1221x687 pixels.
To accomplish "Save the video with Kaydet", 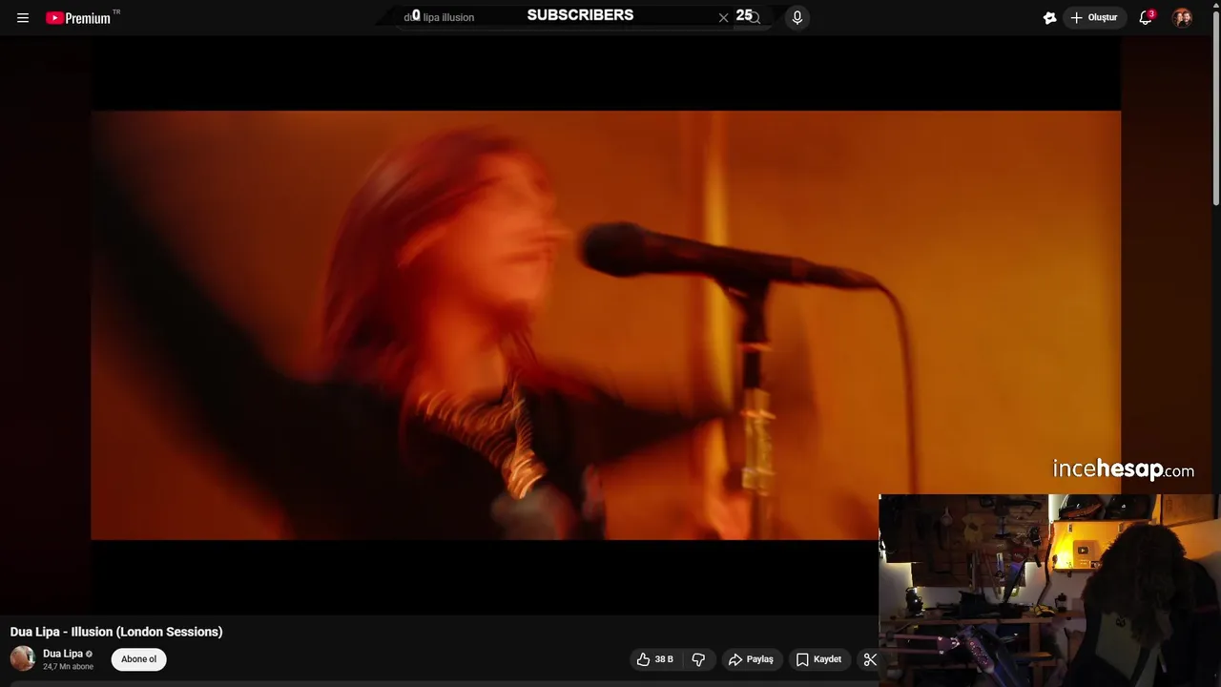I will coord(818,659).
